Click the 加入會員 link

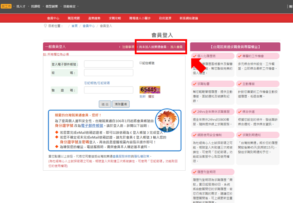point(176,47)
